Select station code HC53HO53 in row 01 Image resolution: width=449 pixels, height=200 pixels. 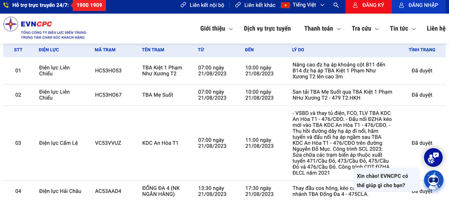click(108, 71)
